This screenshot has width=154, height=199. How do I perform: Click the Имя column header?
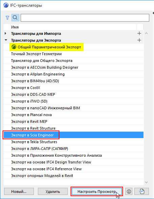point(73,27)
